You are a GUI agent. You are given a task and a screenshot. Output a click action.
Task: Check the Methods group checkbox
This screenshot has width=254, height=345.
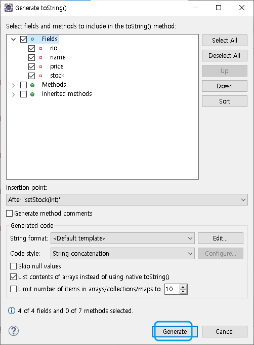(x=23, y=85)
